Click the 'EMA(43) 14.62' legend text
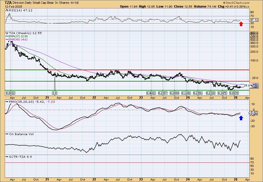Screen dimensions: 263x182 [18, 40]
